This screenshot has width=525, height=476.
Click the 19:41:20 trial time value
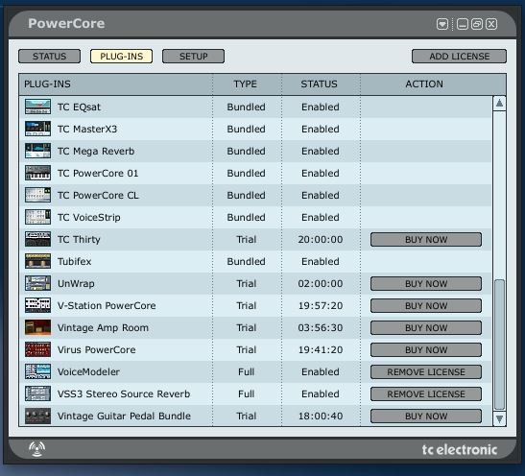pos(321,350)
